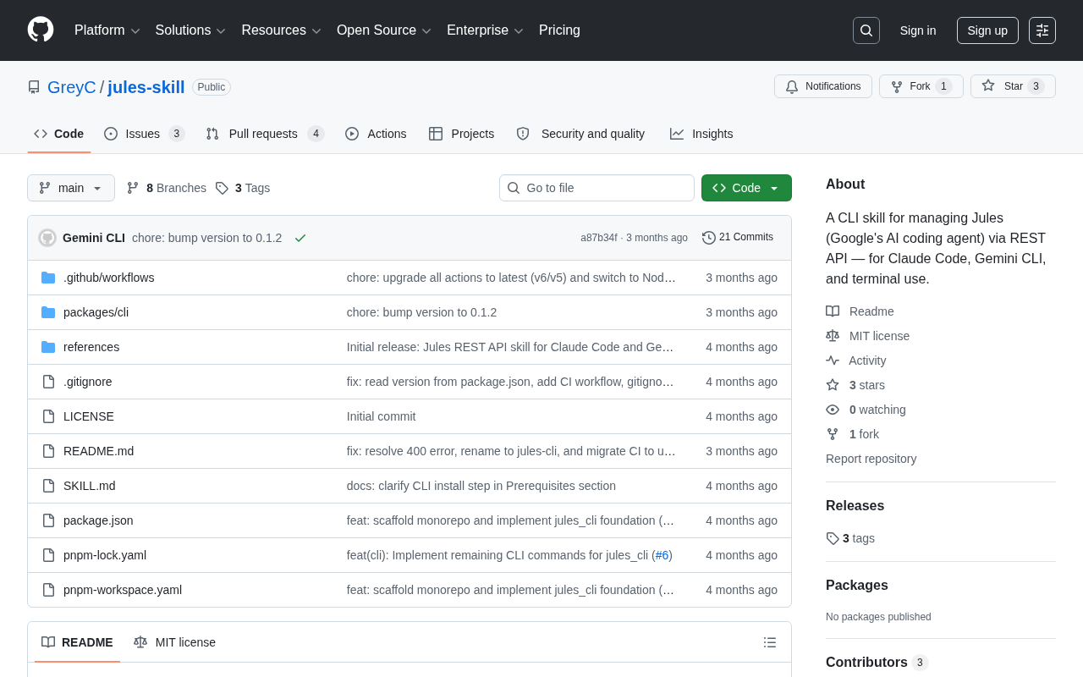Click the Sign up button
This screenshot has width=1083, height=677.
click(987, 30)
